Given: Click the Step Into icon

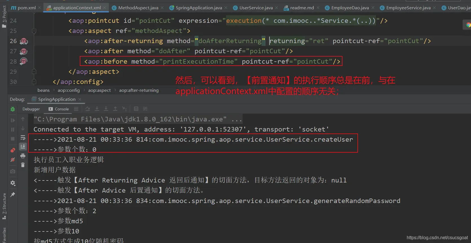Looking at the screenshot, I should click(x=106, y=109).
